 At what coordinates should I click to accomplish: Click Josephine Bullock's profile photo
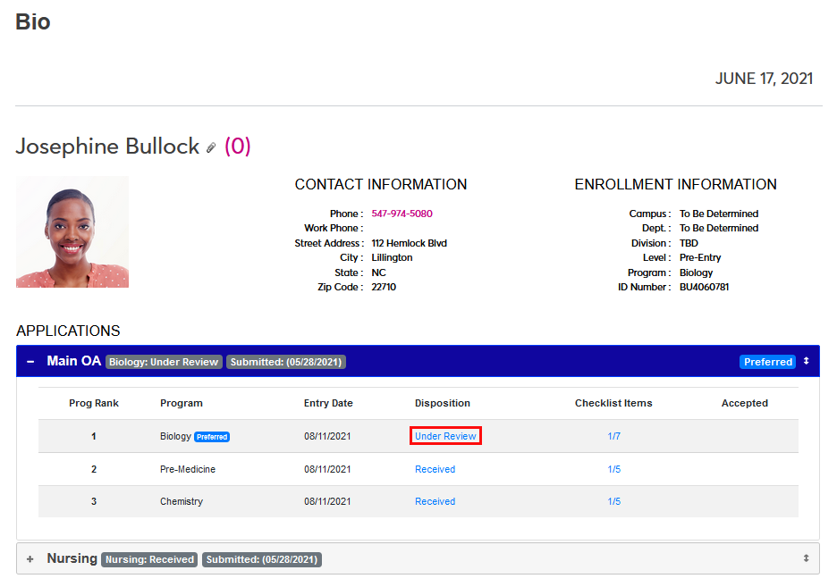point(72,231)
